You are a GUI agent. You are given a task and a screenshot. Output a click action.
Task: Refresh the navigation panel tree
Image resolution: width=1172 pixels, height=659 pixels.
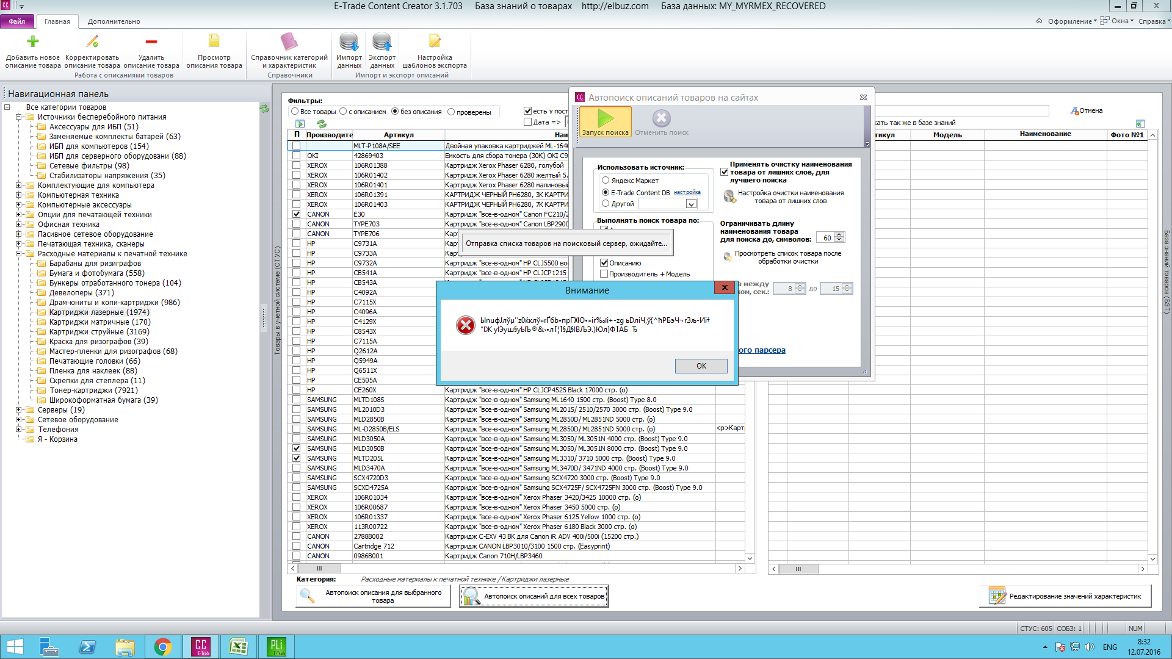(x=264, y=109)
